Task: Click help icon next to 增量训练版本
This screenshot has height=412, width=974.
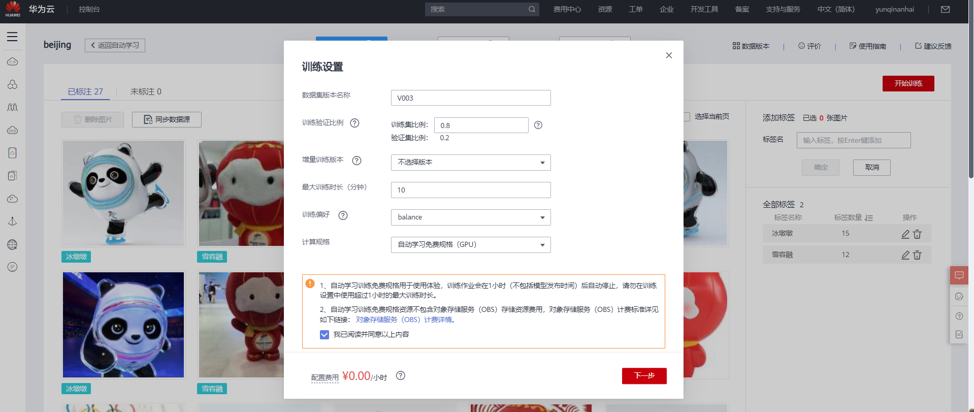Action: (x=357, y=161)
